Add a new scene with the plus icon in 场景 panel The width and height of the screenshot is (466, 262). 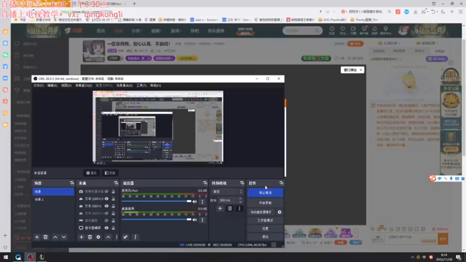(x=37, y=237)
